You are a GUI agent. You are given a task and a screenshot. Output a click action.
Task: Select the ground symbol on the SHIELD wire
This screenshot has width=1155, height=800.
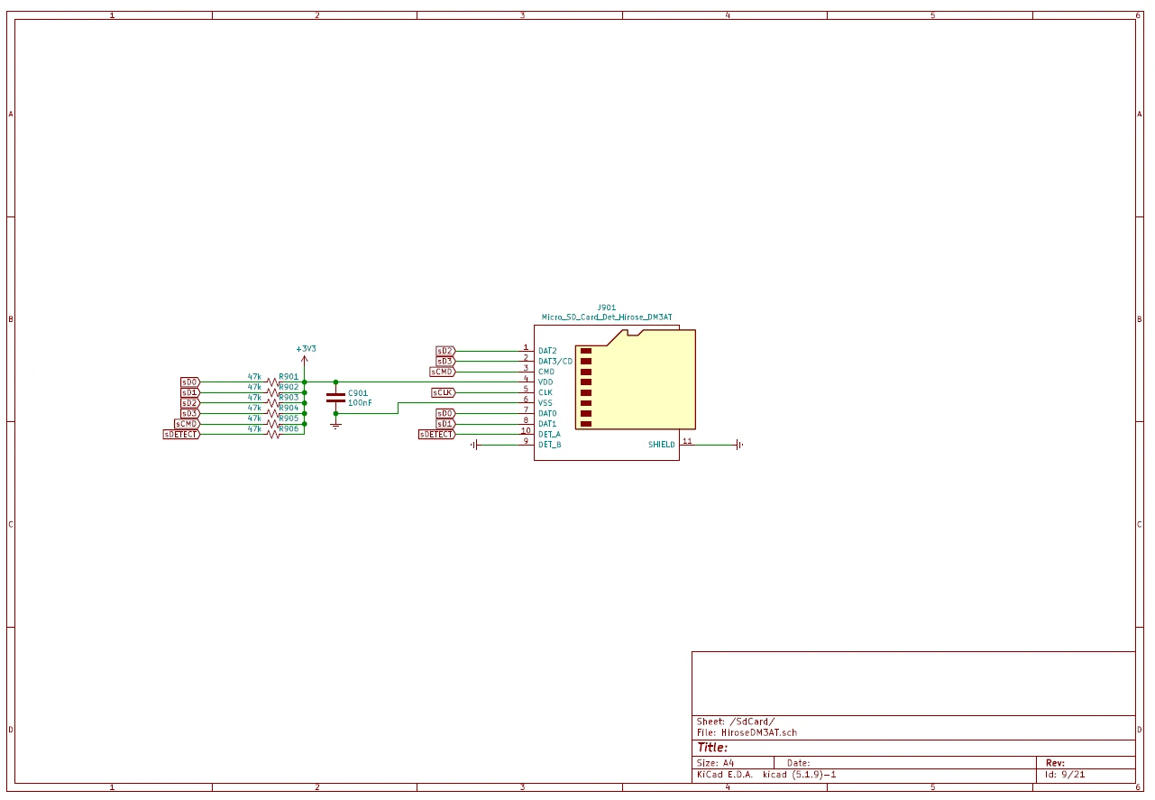pos(738,445)
